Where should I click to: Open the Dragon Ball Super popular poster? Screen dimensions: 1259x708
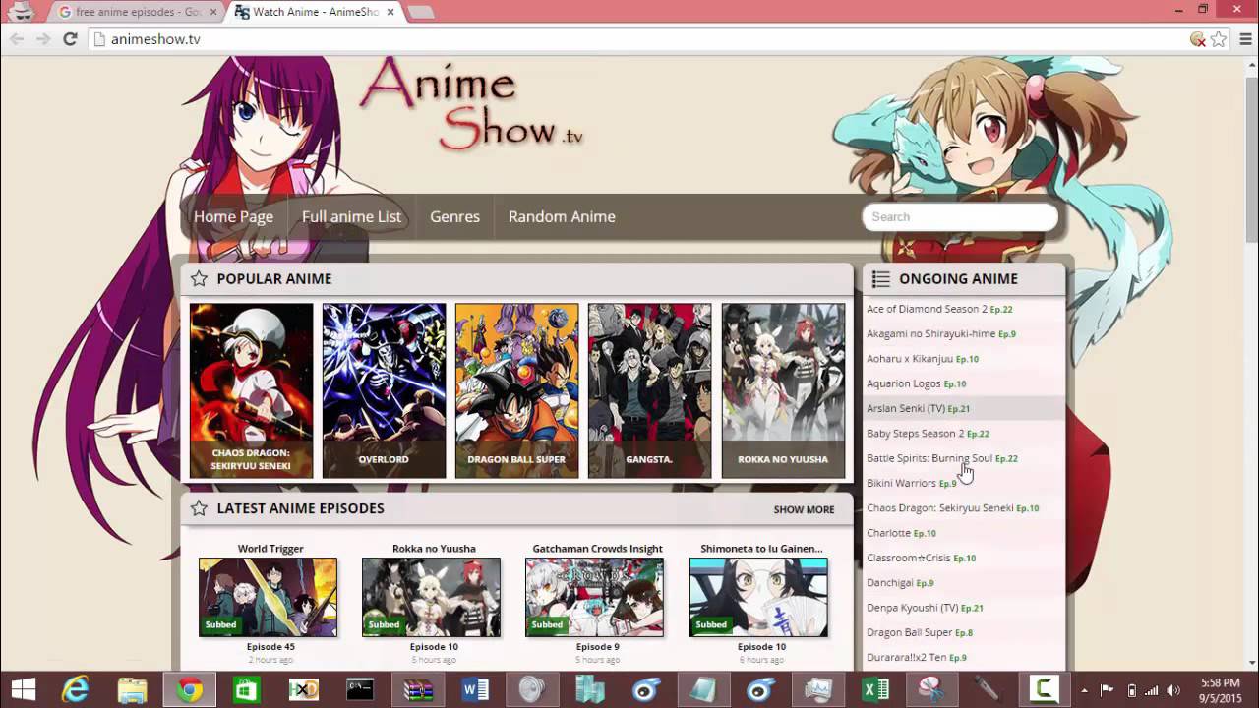tap(516, 390)
